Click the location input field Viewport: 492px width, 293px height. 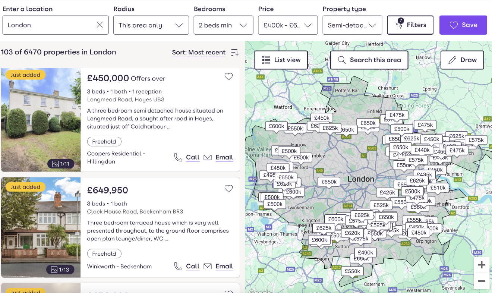[x=56, y=25]
